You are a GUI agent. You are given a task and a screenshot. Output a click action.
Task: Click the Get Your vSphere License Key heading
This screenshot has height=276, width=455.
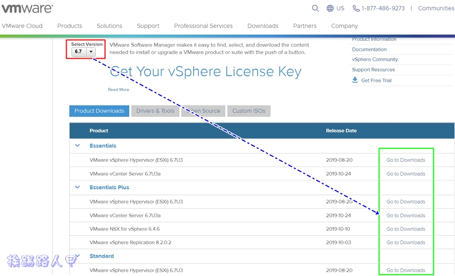click(x=205, y=71)
